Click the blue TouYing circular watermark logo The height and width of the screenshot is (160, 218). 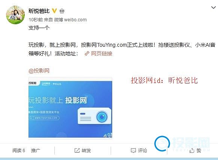point(162,144)
